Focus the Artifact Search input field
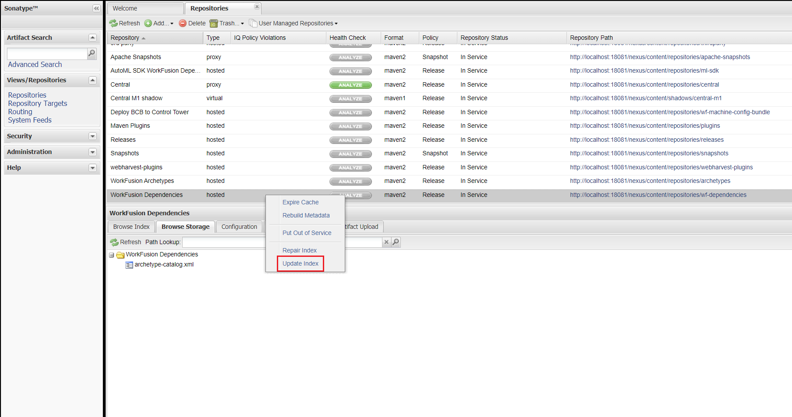The width and height of the screenshot is (792, 417). (47, 53)
